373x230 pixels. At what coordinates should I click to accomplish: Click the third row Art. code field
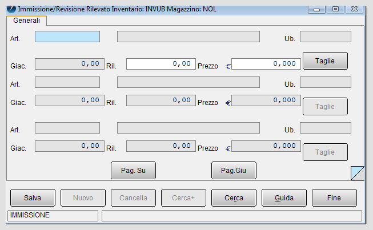67,128
